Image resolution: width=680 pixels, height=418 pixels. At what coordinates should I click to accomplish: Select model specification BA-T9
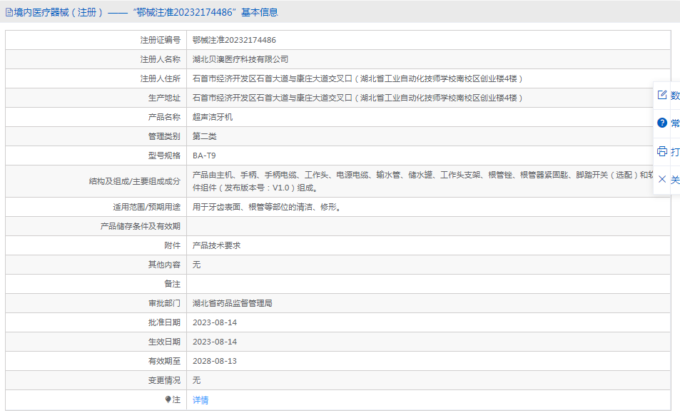coord(204,156)
